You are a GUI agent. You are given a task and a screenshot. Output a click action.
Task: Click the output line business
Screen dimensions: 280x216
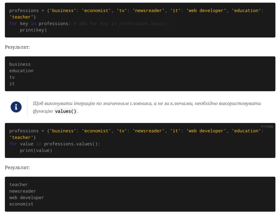(x=20, y=64)
